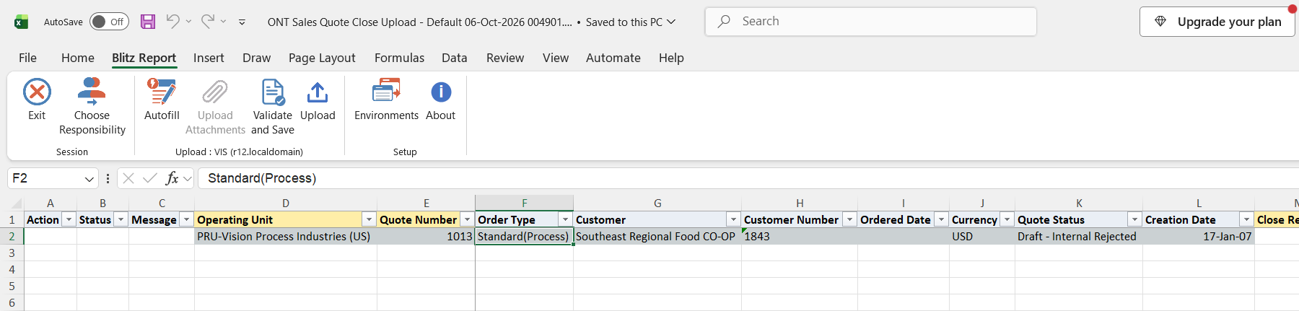Screen dimensions: 1299x311
Task: Select column G header
Action: [x=657, y=203]
